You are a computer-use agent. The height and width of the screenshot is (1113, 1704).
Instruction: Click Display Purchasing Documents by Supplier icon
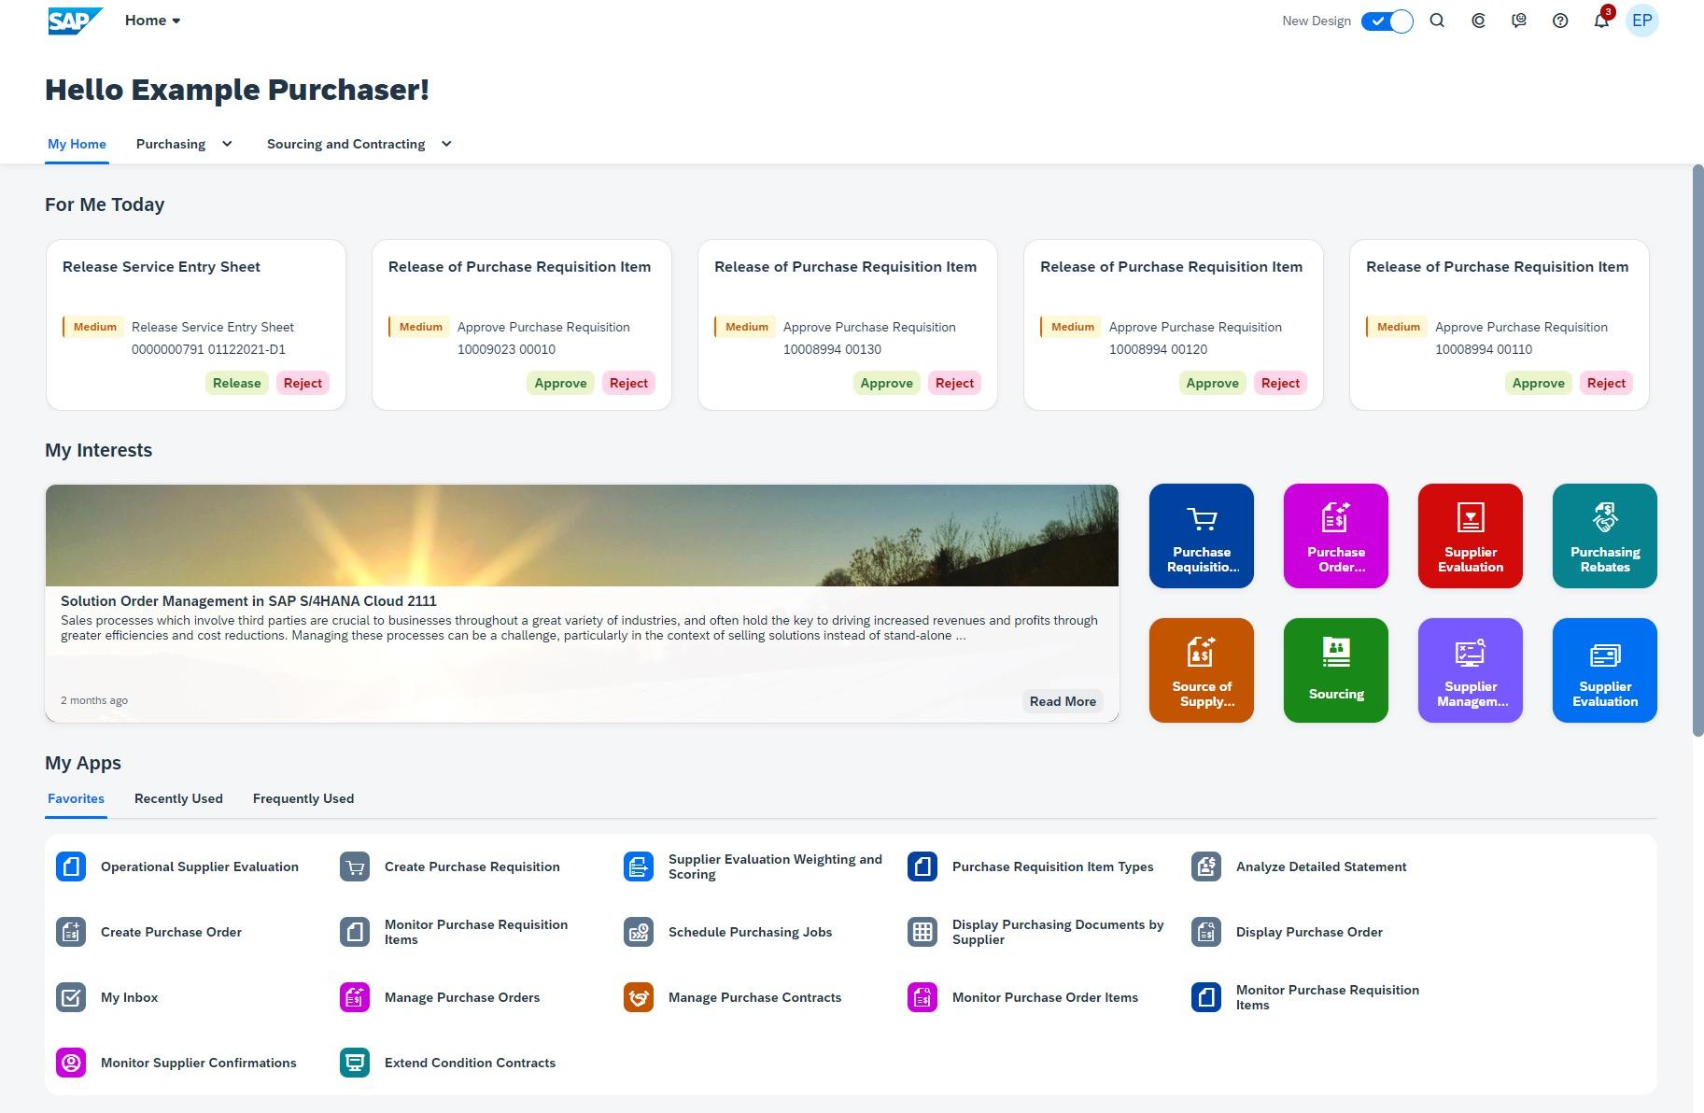922,932
